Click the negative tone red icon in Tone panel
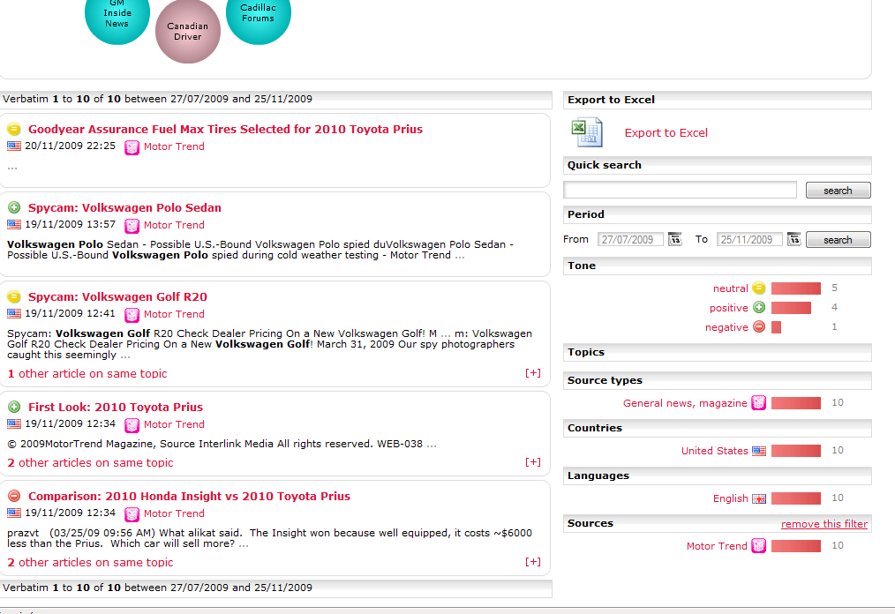The width and height of the screenshot is (895, 614). tap(758, 327)
